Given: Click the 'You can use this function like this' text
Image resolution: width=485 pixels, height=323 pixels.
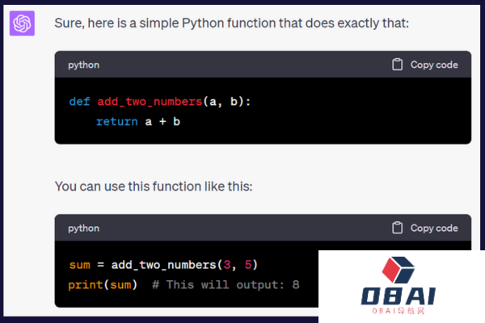Looking at the screenshot, I should pyautogui.click(x=154, y=187).
